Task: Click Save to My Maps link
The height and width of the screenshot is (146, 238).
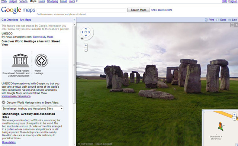Action: 43,37
